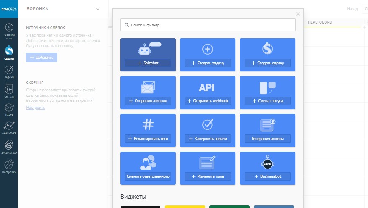Open the Рабочий стол dashboard icon

9,29
